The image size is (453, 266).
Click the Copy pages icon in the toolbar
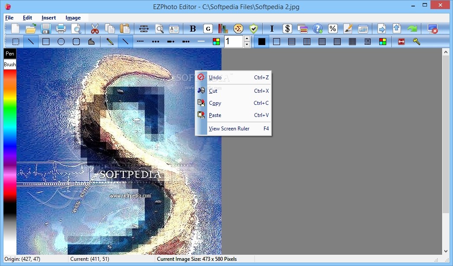tap(110, 29)
